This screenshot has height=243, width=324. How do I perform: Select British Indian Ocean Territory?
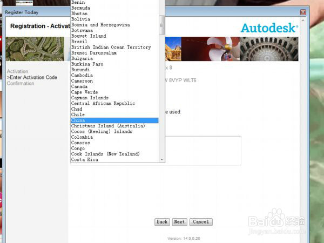pyautogui.click(x=114, y=48)
